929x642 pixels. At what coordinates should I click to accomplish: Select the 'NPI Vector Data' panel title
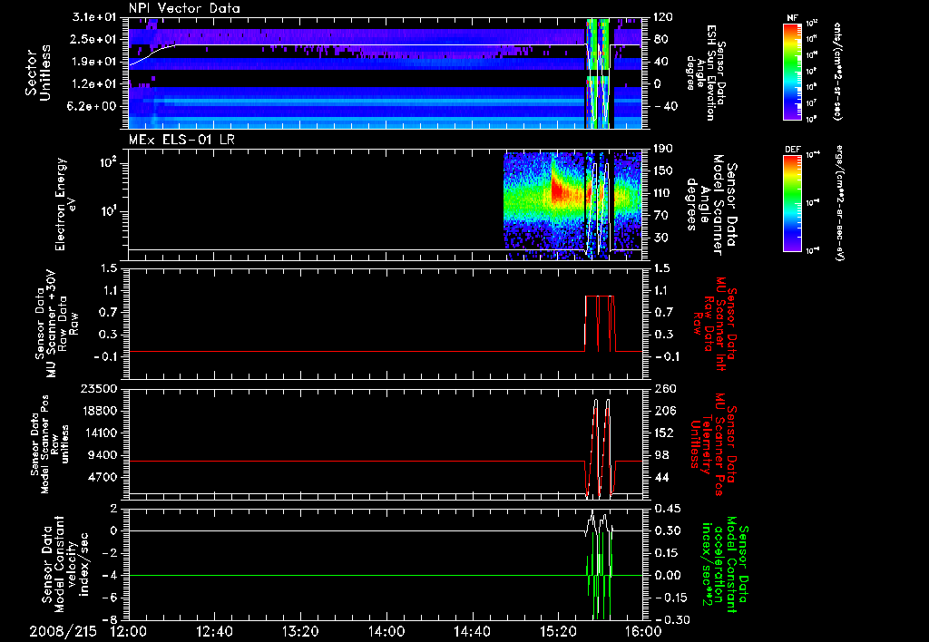pyautogui.click(x=184, y=8)
